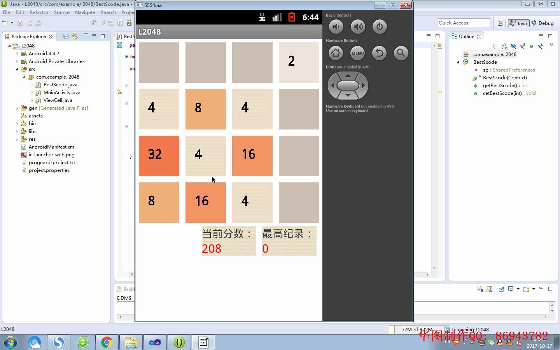Select ic_launcher-web.png file

point(51,155)
